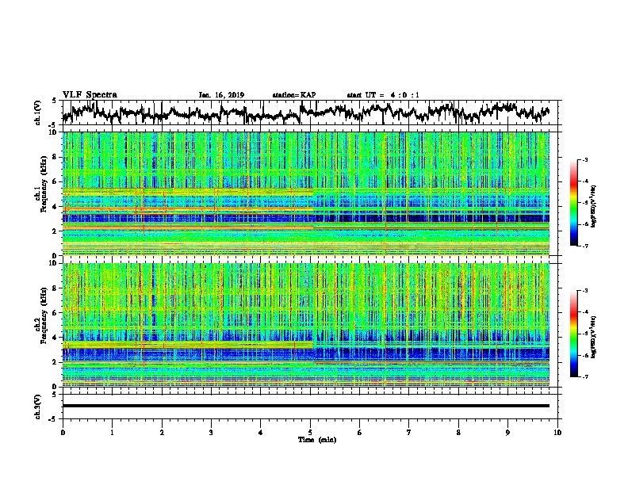Click the time axis tick label '2'
This screenshot has height=485, width=628.
tap(162, 433)
